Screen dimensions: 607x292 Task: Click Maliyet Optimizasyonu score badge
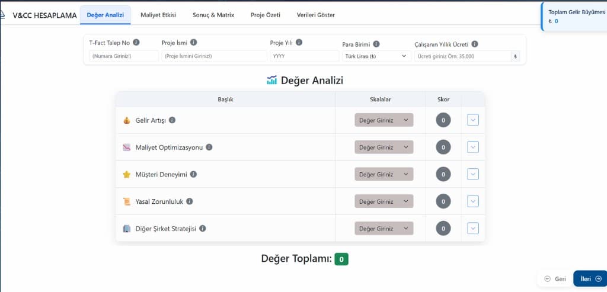tap(443, 147)
